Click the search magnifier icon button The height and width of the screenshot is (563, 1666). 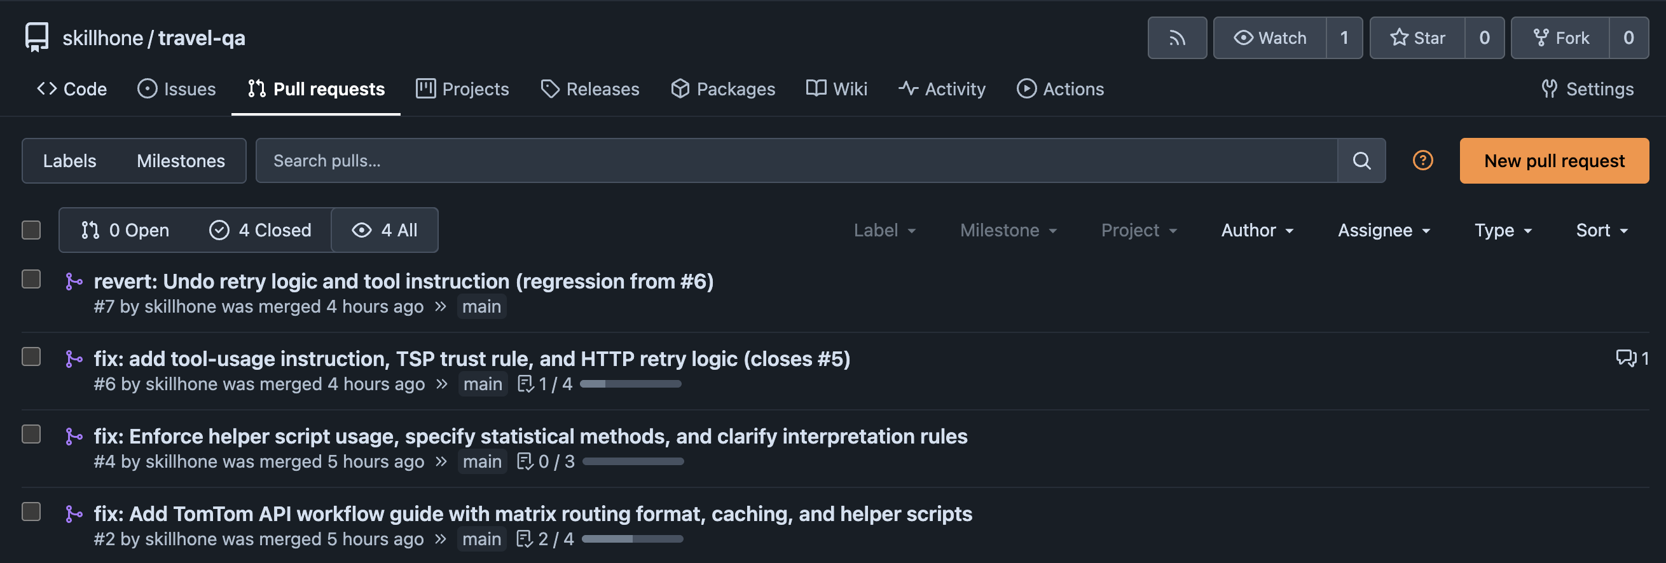click(x=1361, y=160)
